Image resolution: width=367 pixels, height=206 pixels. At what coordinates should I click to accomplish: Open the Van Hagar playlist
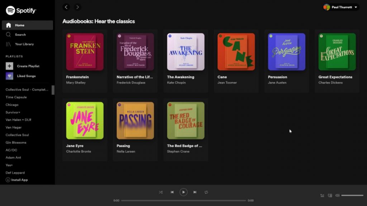coord(13,127)
